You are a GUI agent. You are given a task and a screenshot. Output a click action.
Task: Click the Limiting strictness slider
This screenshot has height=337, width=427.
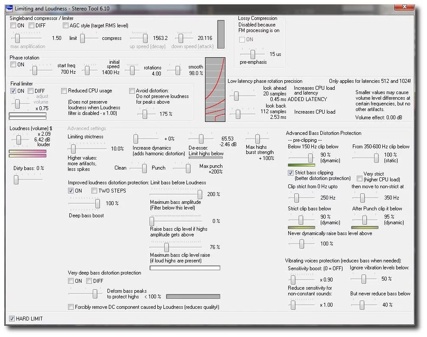(x=70, y=148)
